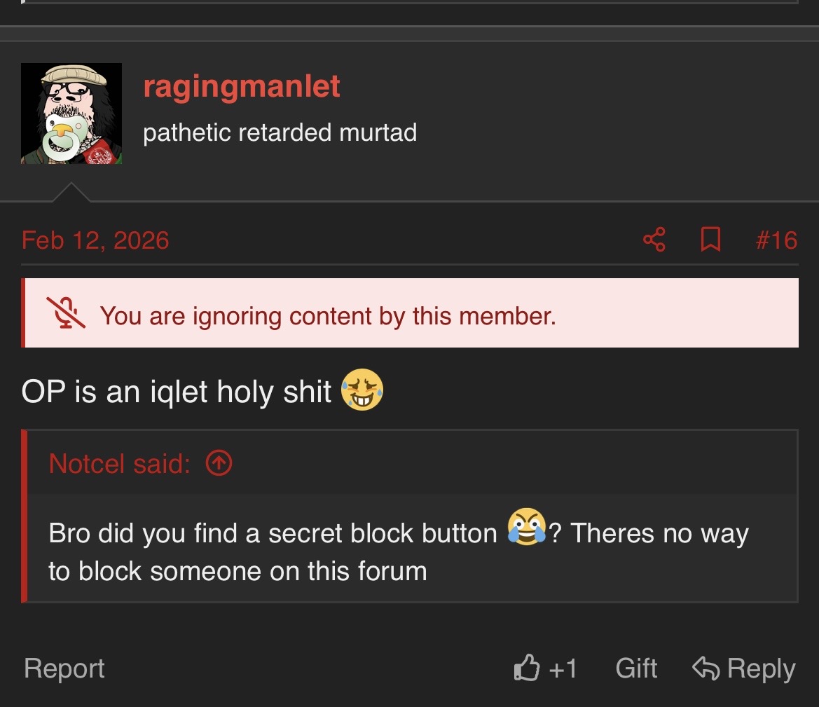Click the quoted "secret block button" text

[x=383, y=534]
